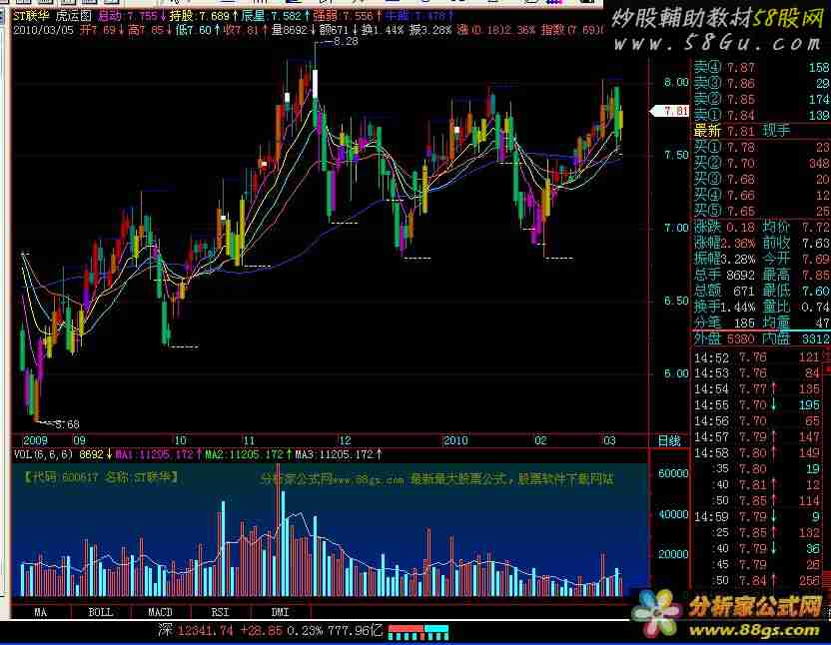Click the 卖② 7.85 ask row
Image resolution: width=831 pixels, height=645 pixels.
coord(761,99)
